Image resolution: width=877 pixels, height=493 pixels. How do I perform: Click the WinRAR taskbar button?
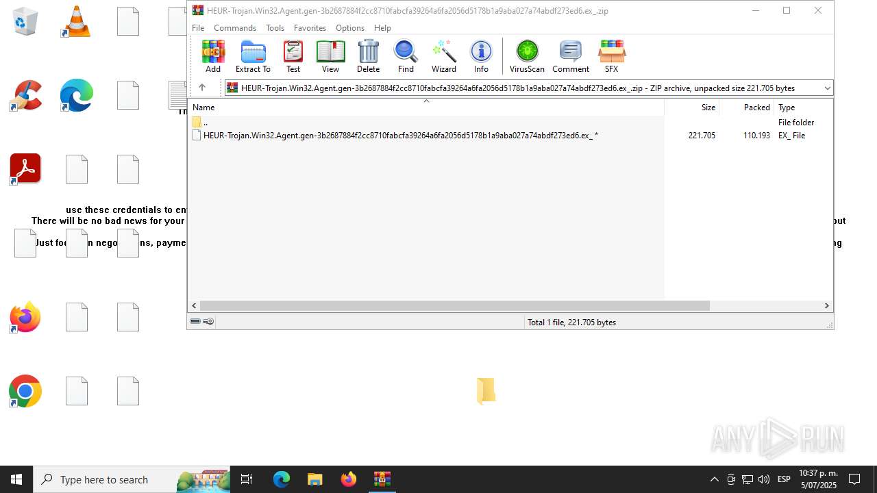(382, 479)
